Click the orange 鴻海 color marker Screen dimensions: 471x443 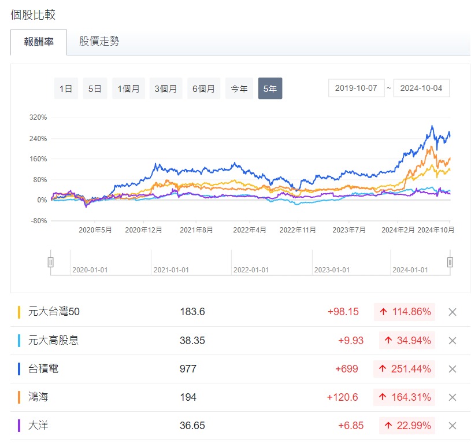(x=19, y=397)
